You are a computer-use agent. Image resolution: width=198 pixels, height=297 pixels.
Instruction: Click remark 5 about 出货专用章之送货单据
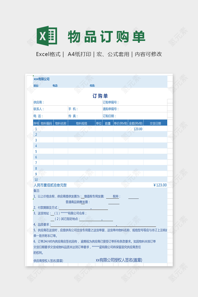click(x=100, y=233)
